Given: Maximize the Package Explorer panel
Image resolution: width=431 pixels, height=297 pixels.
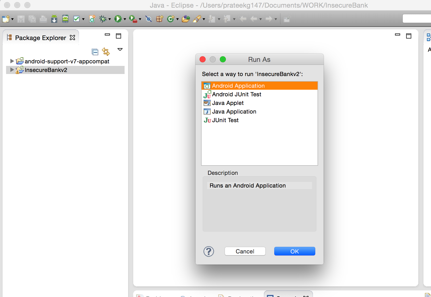Looking at the screenshot, I should coord(119,36).
